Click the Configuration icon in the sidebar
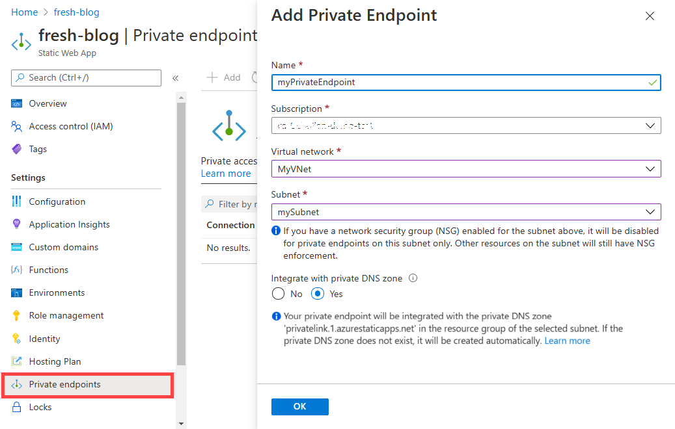This screenshot has width=675, height=429. 18,201
